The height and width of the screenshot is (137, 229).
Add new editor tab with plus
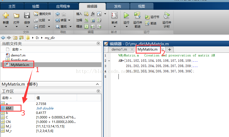[170, 50]
